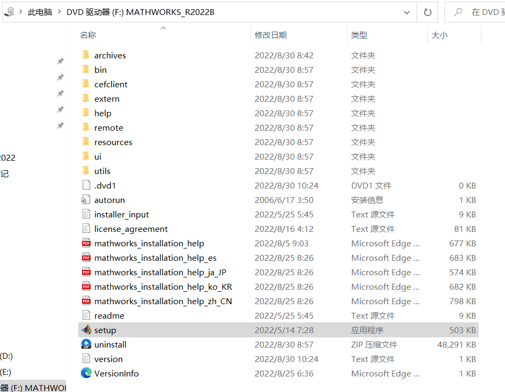Click the bin folder icon
Image resolution: width=505 pixels, height=392 pixels.
click(x=86, y=70)
